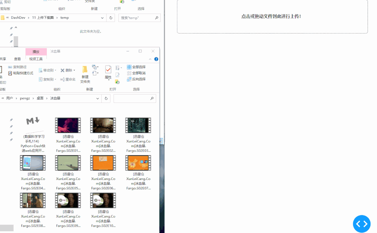
Task: Switch to the 播放 (Play) ribbon tab
Action: coord(36,52)
